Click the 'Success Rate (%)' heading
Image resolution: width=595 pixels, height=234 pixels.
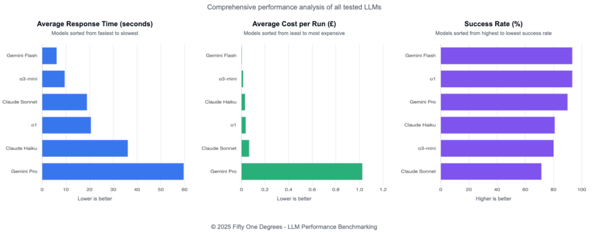(493, 24)
